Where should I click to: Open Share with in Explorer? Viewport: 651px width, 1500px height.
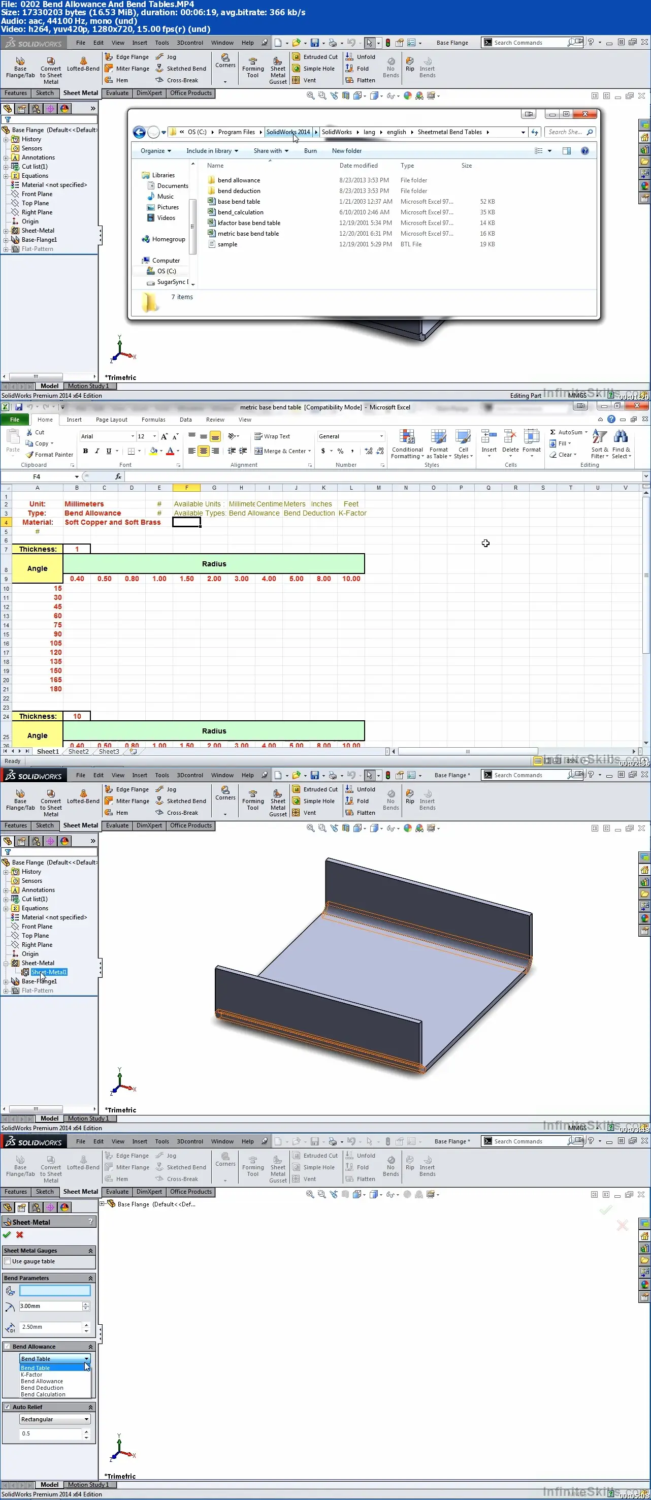[271, 151]
